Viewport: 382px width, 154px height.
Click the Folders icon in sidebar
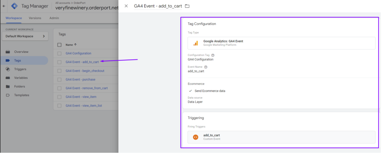[x=8, y=86]
